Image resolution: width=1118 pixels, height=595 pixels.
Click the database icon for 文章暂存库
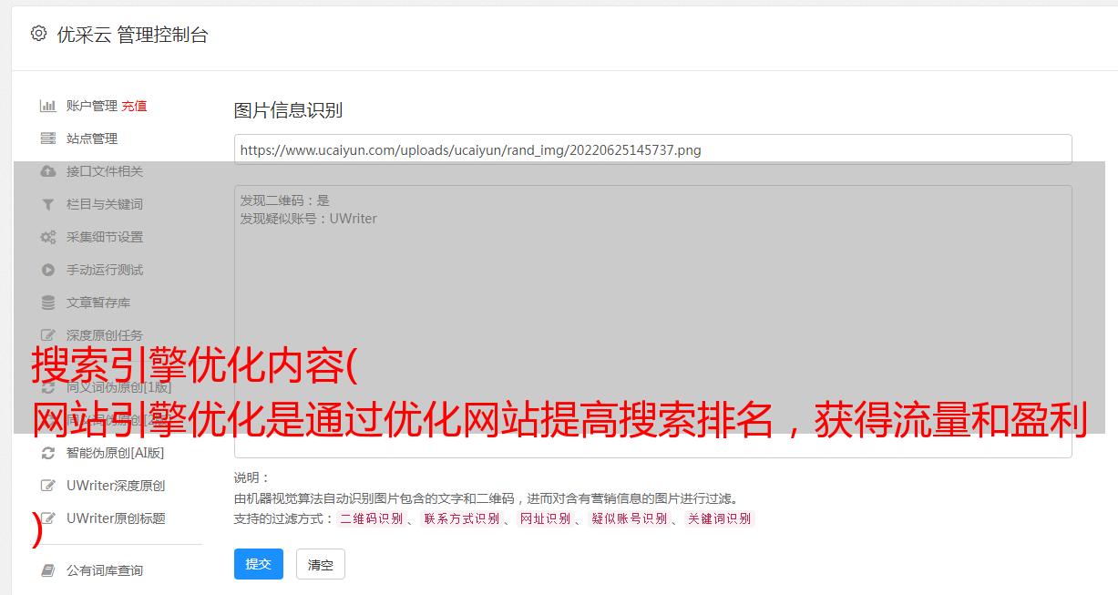click(48, 303)
